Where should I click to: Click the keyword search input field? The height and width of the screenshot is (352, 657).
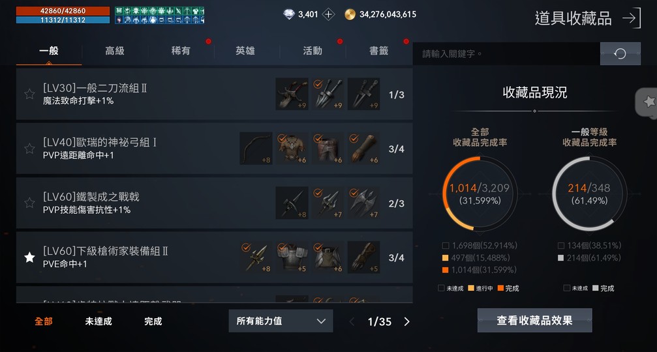(506, 53)
